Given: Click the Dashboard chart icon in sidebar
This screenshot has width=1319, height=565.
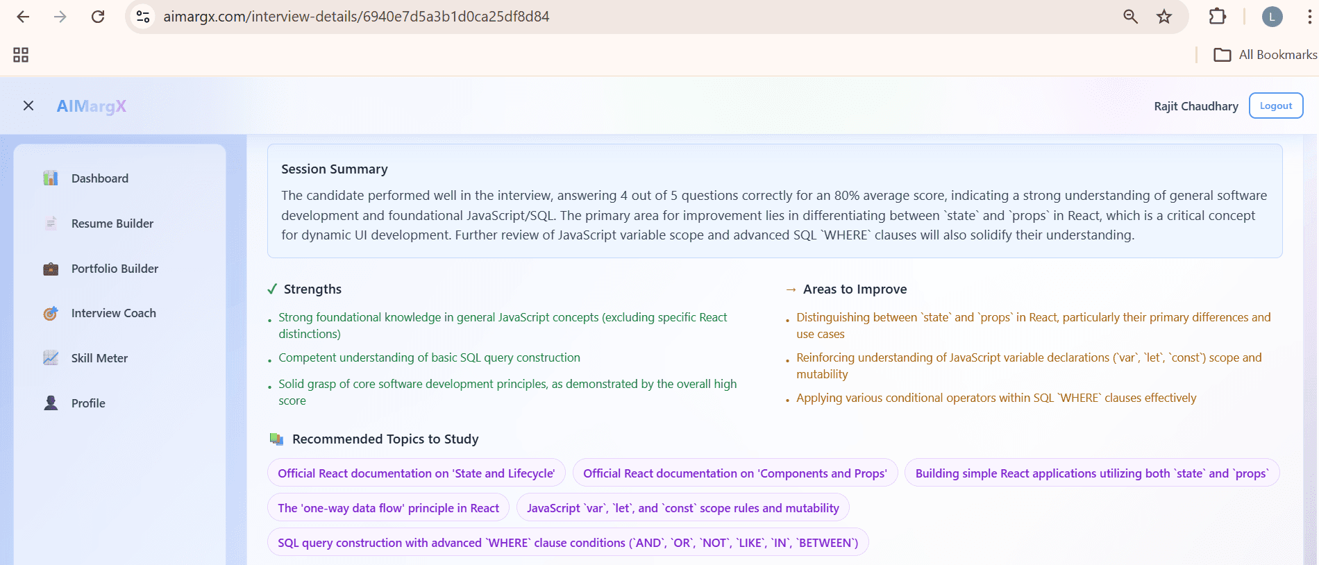Looking at the screenshot, I should (51, 178).
